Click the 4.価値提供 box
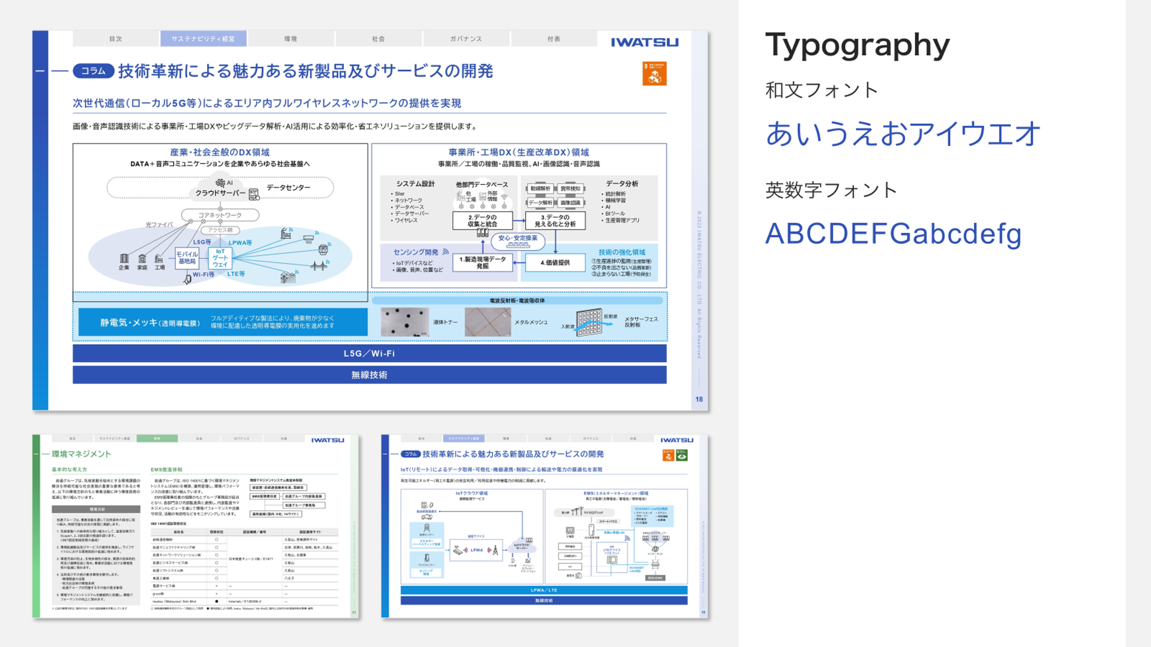The width and height of the screenshot is (1151, 647). point(555,262)
